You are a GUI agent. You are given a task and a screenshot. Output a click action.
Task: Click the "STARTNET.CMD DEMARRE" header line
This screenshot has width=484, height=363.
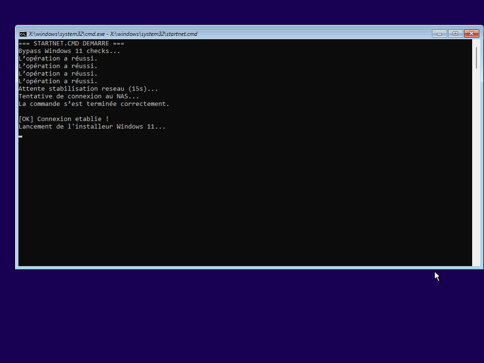coord(71,43)
